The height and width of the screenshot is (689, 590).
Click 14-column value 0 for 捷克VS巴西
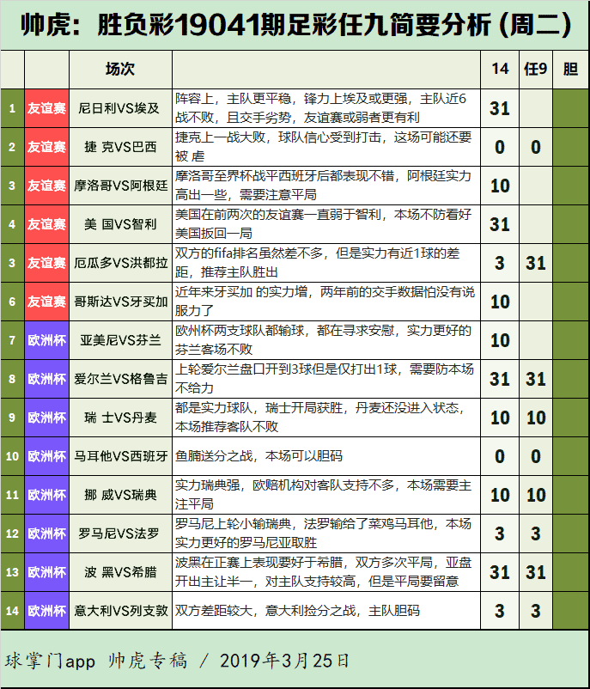500,147
